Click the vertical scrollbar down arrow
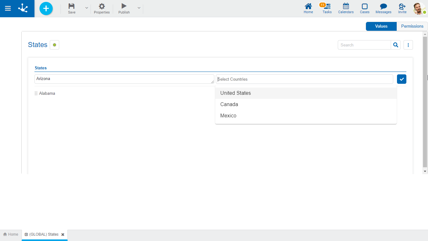 (x=425, y=171)
